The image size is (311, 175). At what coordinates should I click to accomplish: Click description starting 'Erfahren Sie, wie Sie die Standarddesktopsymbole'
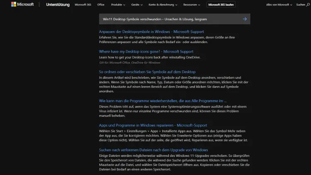pos(167,40)
